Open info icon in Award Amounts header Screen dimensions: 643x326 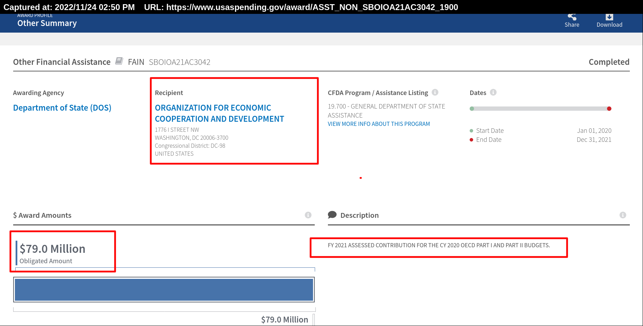point(308,215)
